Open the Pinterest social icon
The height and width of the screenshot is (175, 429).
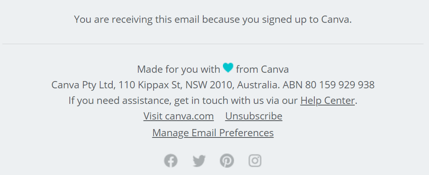(227, 160)
